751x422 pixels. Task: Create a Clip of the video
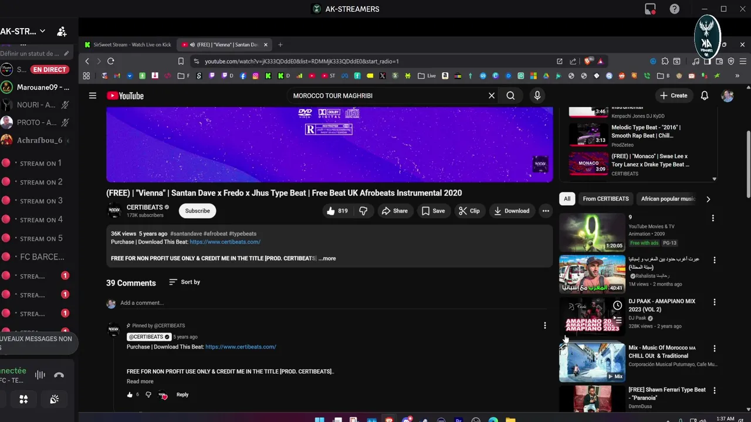click(469, 211)
